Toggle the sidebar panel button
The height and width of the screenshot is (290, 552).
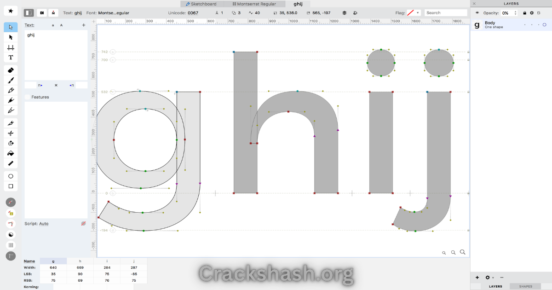click(29, 13)
